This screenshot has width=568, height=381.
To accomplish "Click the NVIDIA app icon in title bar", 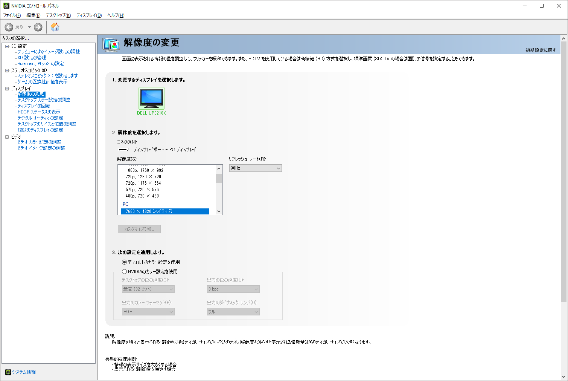I will (6, 6).
